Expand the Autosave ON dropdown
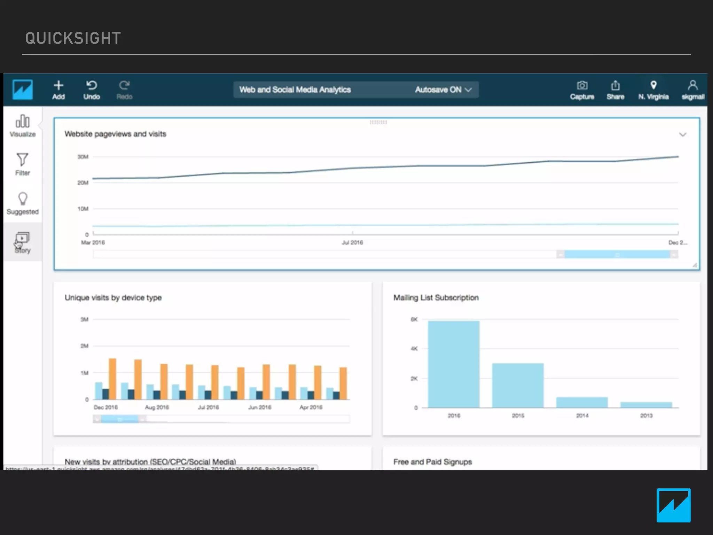The height and width of the screenshot is (535, 713). click(443, 90)
